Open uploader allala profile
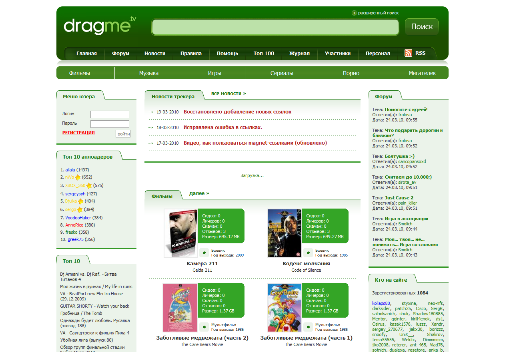This screenshot has height=352, width=505. (70, 170)
